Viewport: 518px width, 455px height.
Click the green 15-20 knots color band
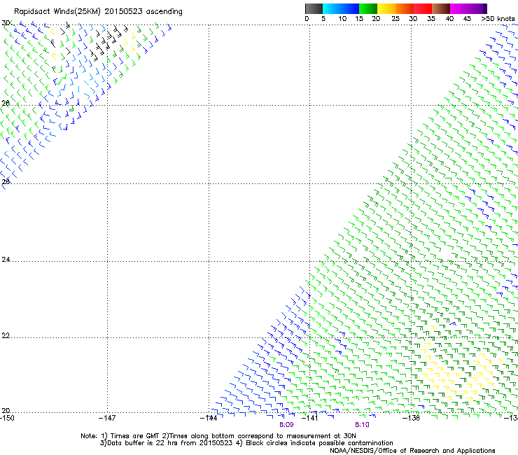coord(368,8)
